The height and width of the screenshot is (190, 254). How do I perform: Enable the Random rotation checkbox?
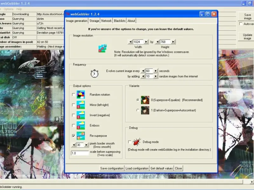click(x=74, y=95)
